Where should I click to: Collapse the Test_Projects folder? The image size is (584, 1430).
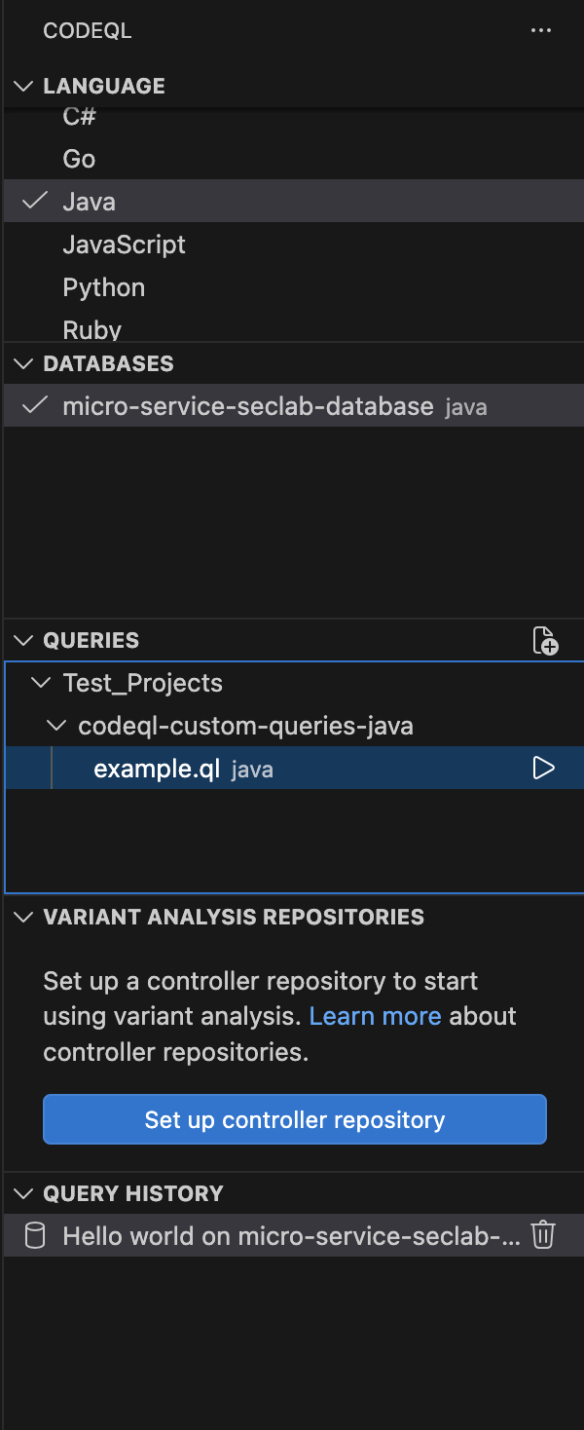[x=41, y=683]
